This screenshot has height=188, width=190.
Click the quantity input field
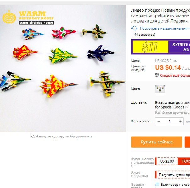point(170,121)
